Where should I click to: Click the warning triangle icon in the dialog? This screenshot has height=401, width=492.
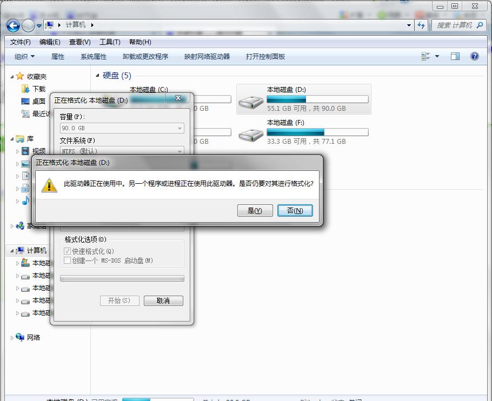pyautogui.click(x=49, y=185)
